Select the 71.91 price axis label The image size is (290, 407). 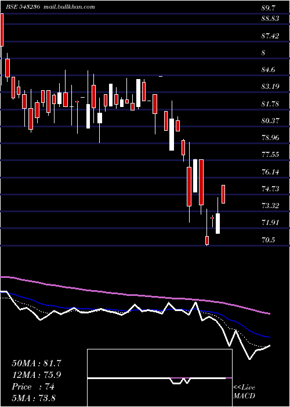270,223
